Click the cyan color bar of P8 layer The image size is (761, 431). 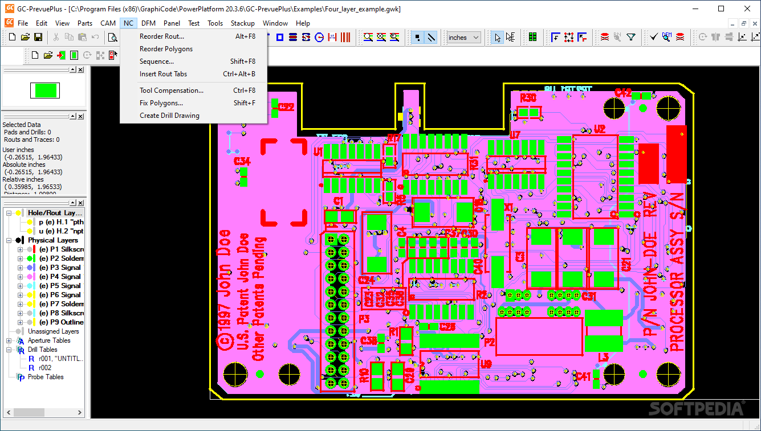(34, 313)
